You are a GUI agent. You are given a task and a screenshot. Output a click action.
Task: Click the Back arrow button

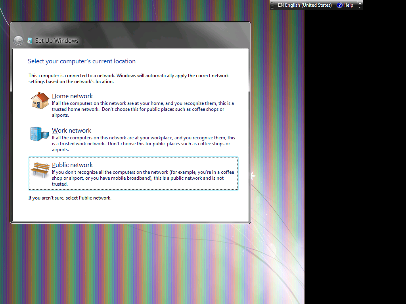tap(18, 41)
